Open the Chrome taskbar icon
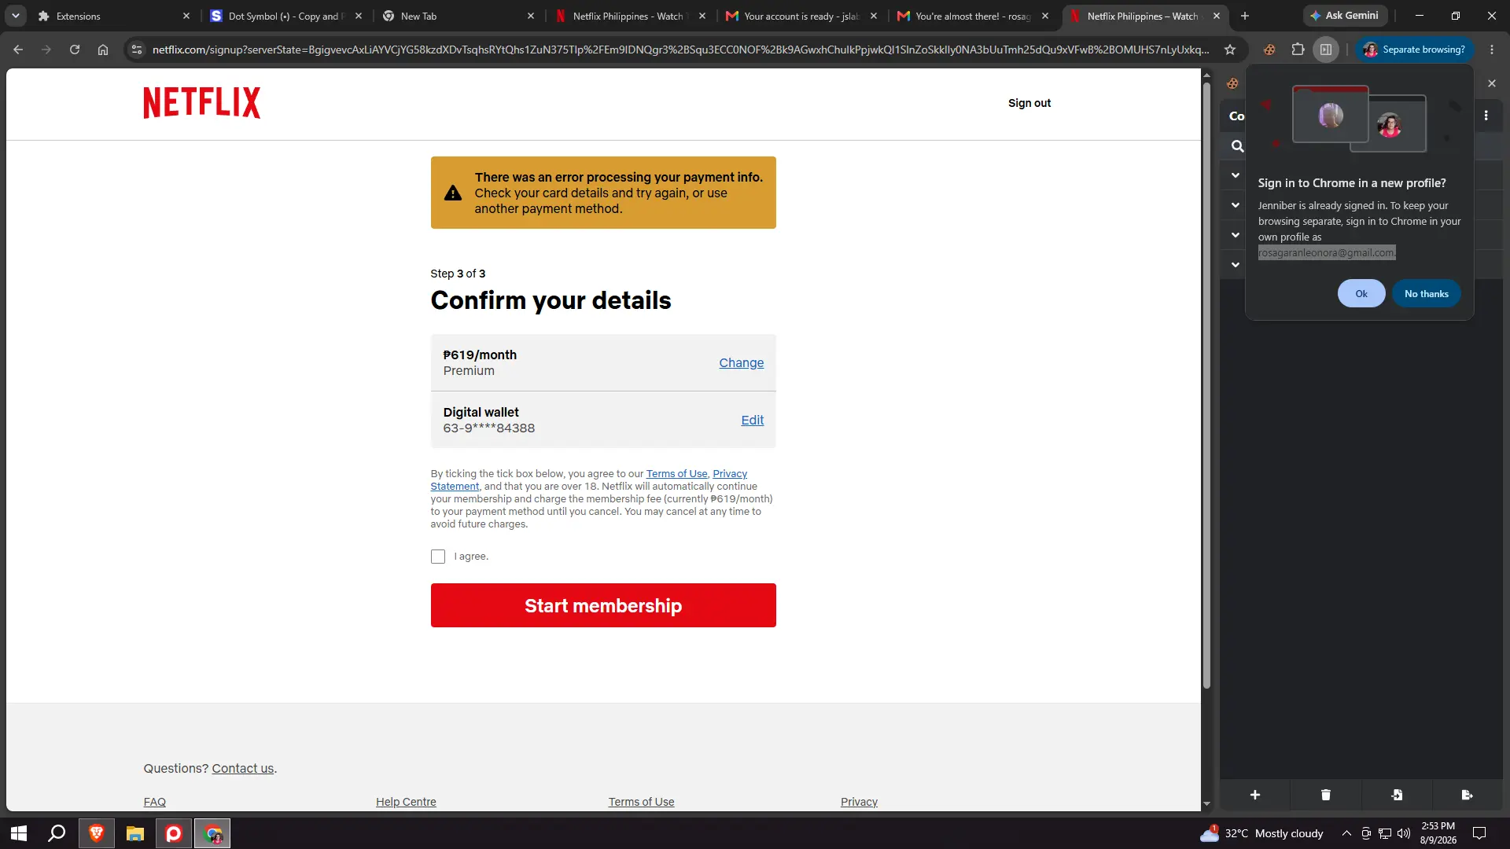Image resolution: width=1510 pixels, height=849 pixels. 212,833
